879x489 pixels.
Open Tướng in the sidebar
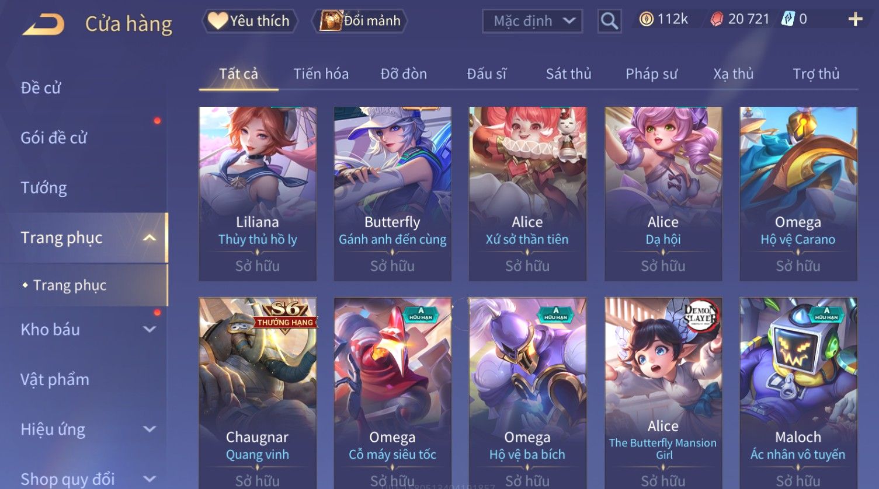click(x=44, y=188)
